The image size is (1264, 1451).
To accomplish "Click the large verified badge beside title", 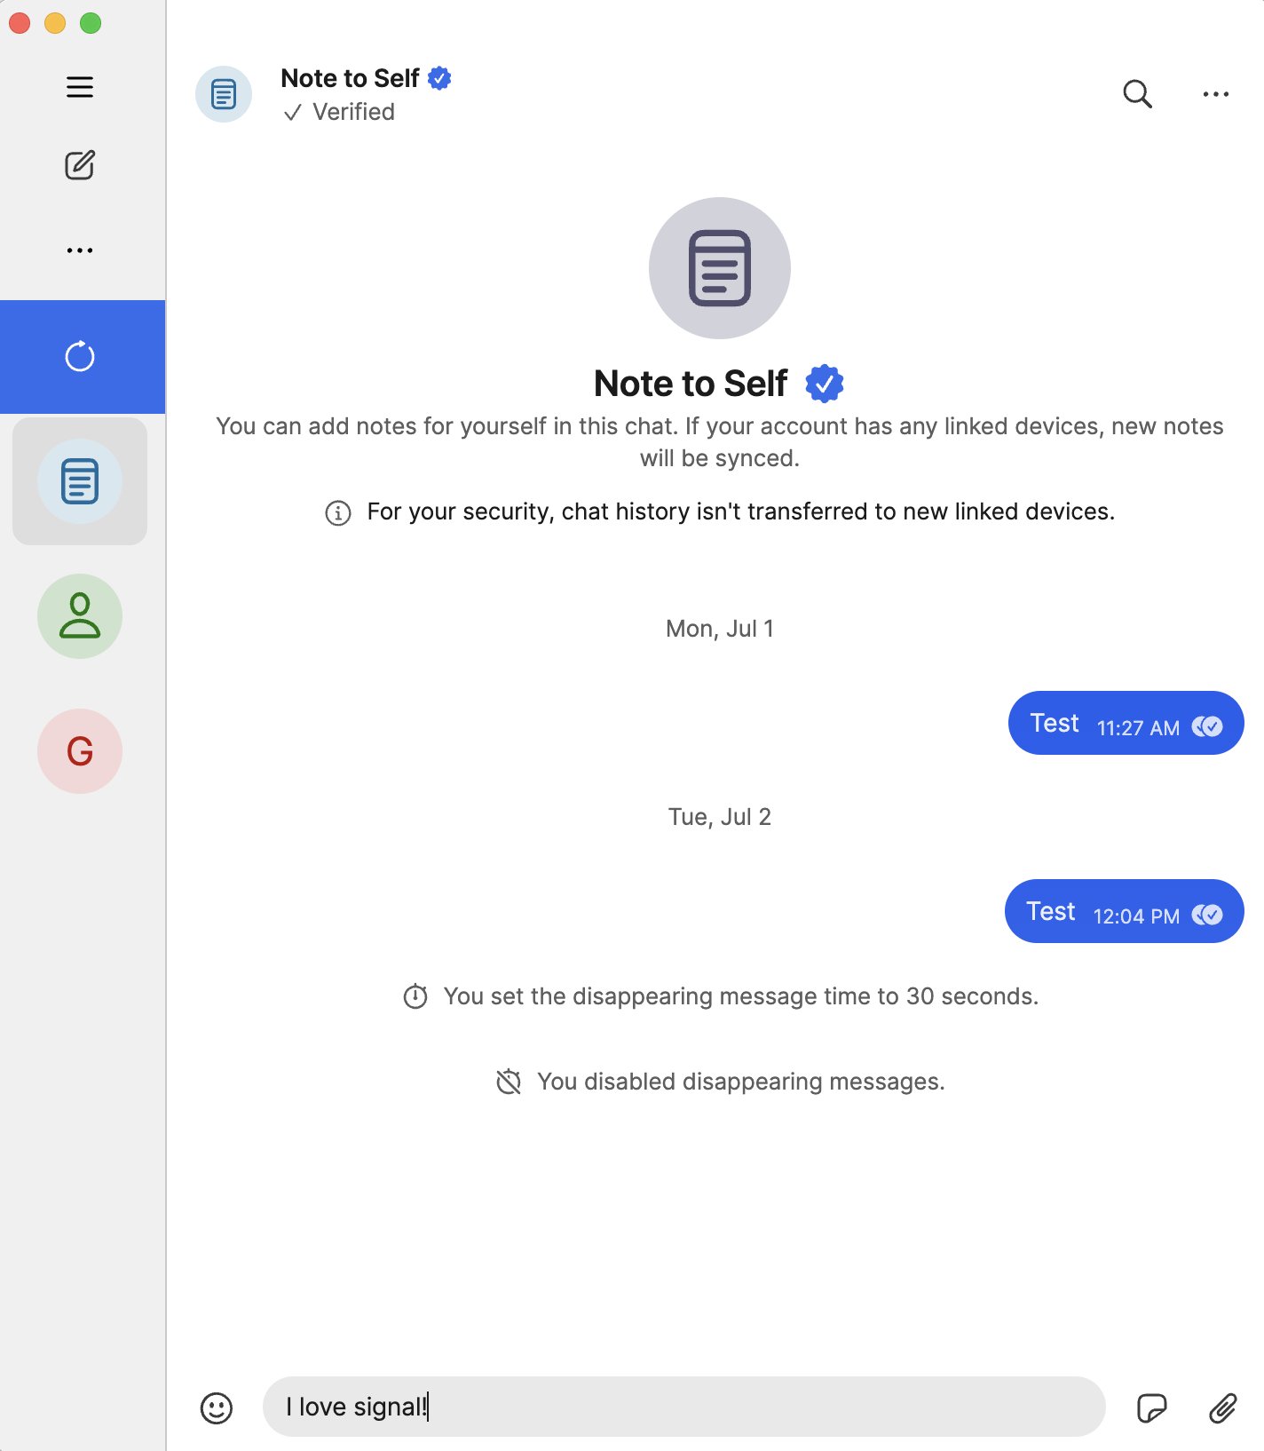I will coord(825,384).
